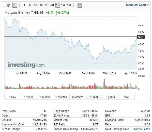Switch to 6 Months range

(78, 97)
